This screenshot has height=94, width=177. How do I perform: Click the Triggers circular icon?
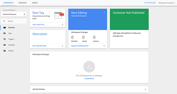pyautogui.click(x=5, y=39)
